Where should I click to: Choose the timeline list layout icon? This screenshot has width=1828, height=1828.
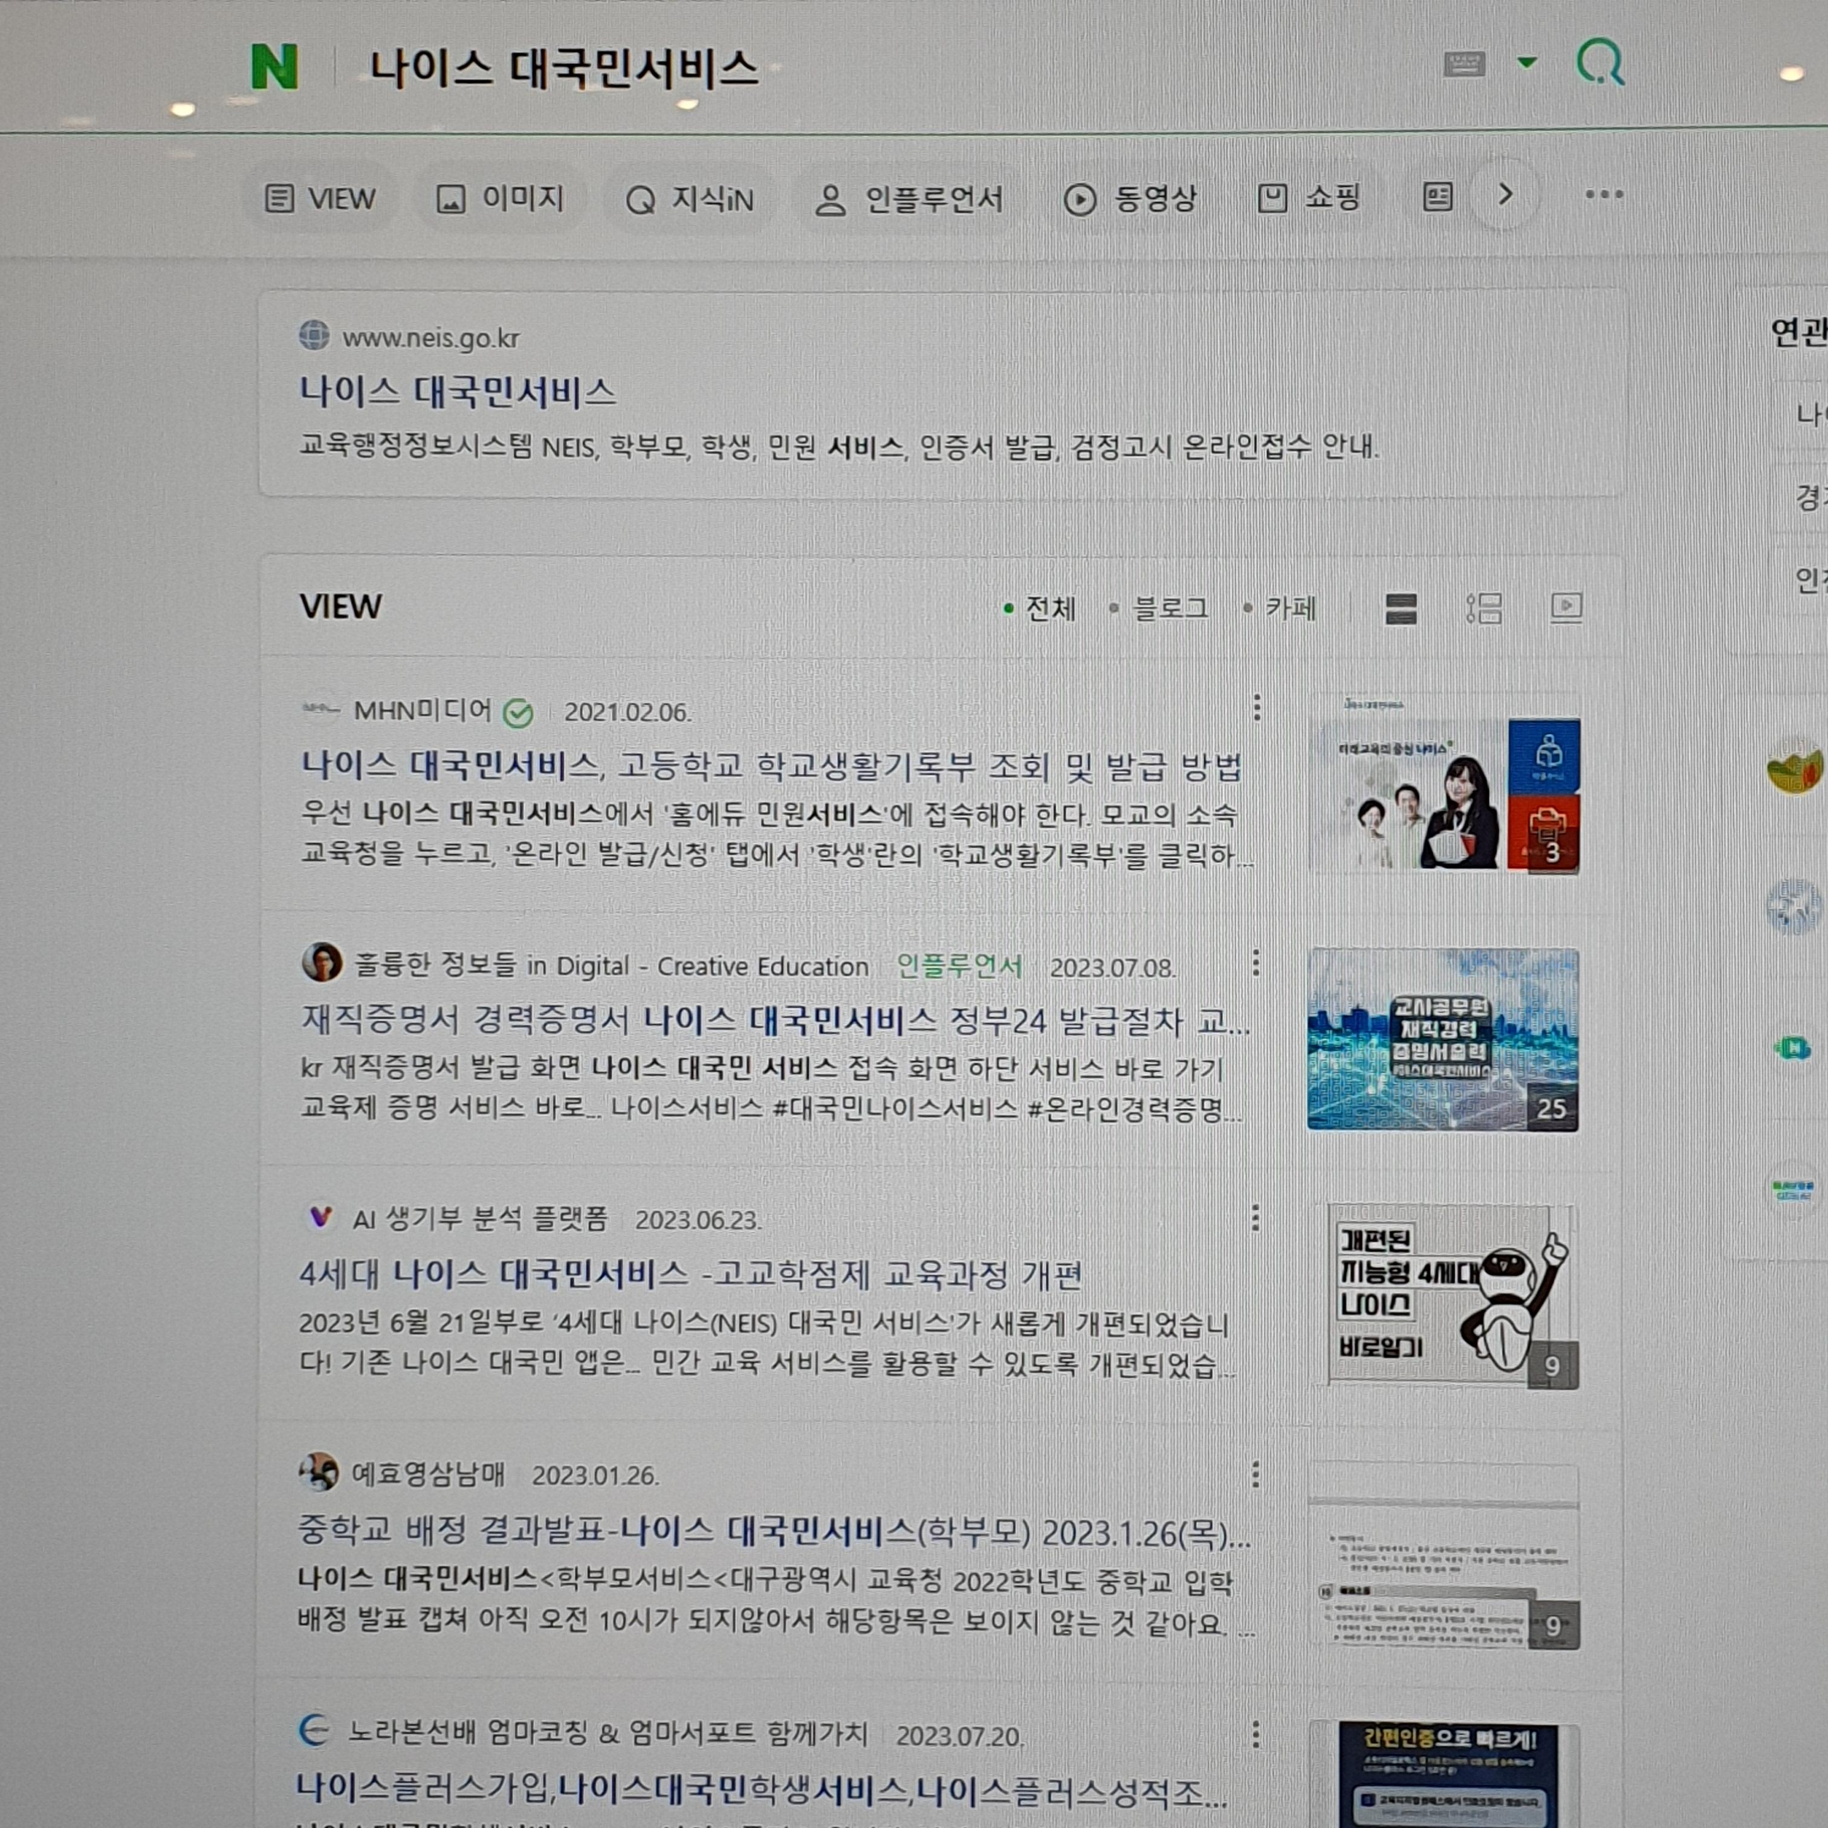pyautogui.click(x=1483, y=608)
